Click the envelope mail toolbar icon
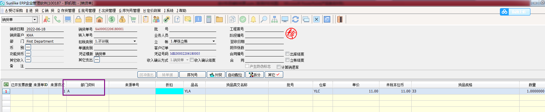 point(188,20)
